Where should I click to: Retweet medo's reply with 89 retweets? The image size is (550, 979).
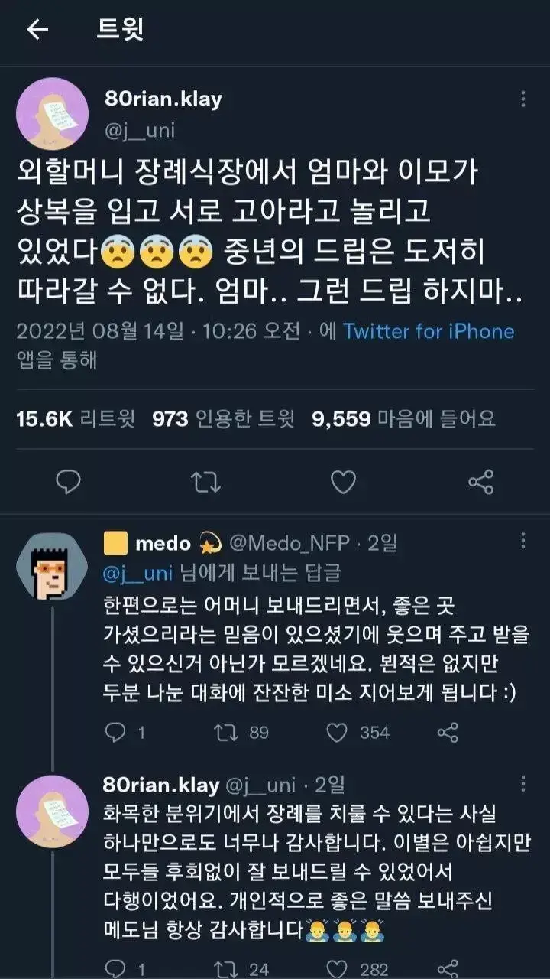click(x=227, y=732)
